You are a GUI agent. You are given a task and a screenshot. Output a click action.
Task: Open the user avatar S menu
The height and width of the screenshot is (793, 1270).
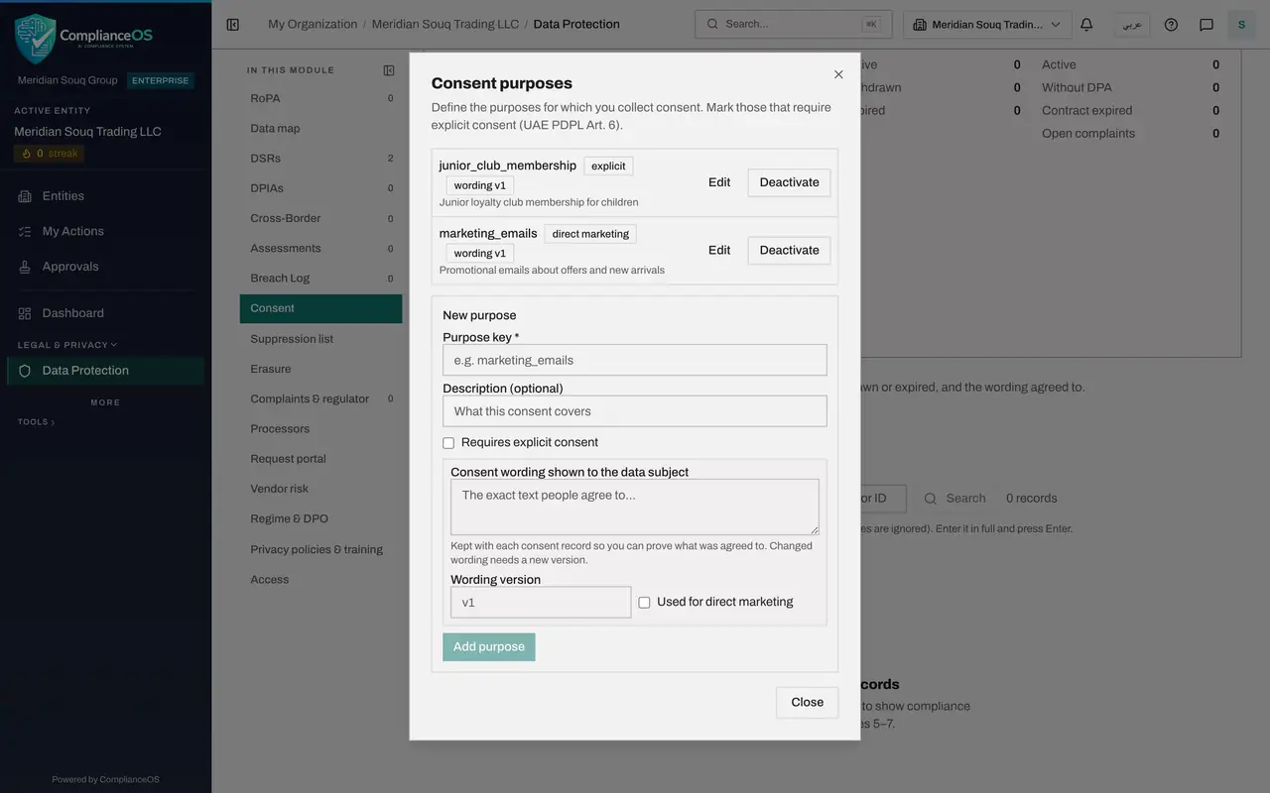[x=1241, y=25]
